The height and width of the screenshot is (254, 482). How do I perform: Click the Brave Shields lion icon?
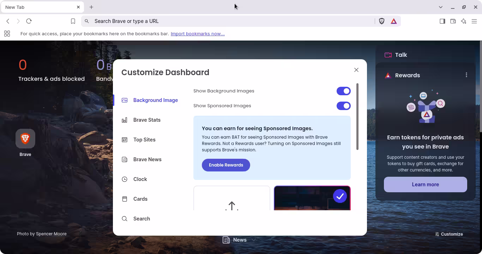pos(381,21)
